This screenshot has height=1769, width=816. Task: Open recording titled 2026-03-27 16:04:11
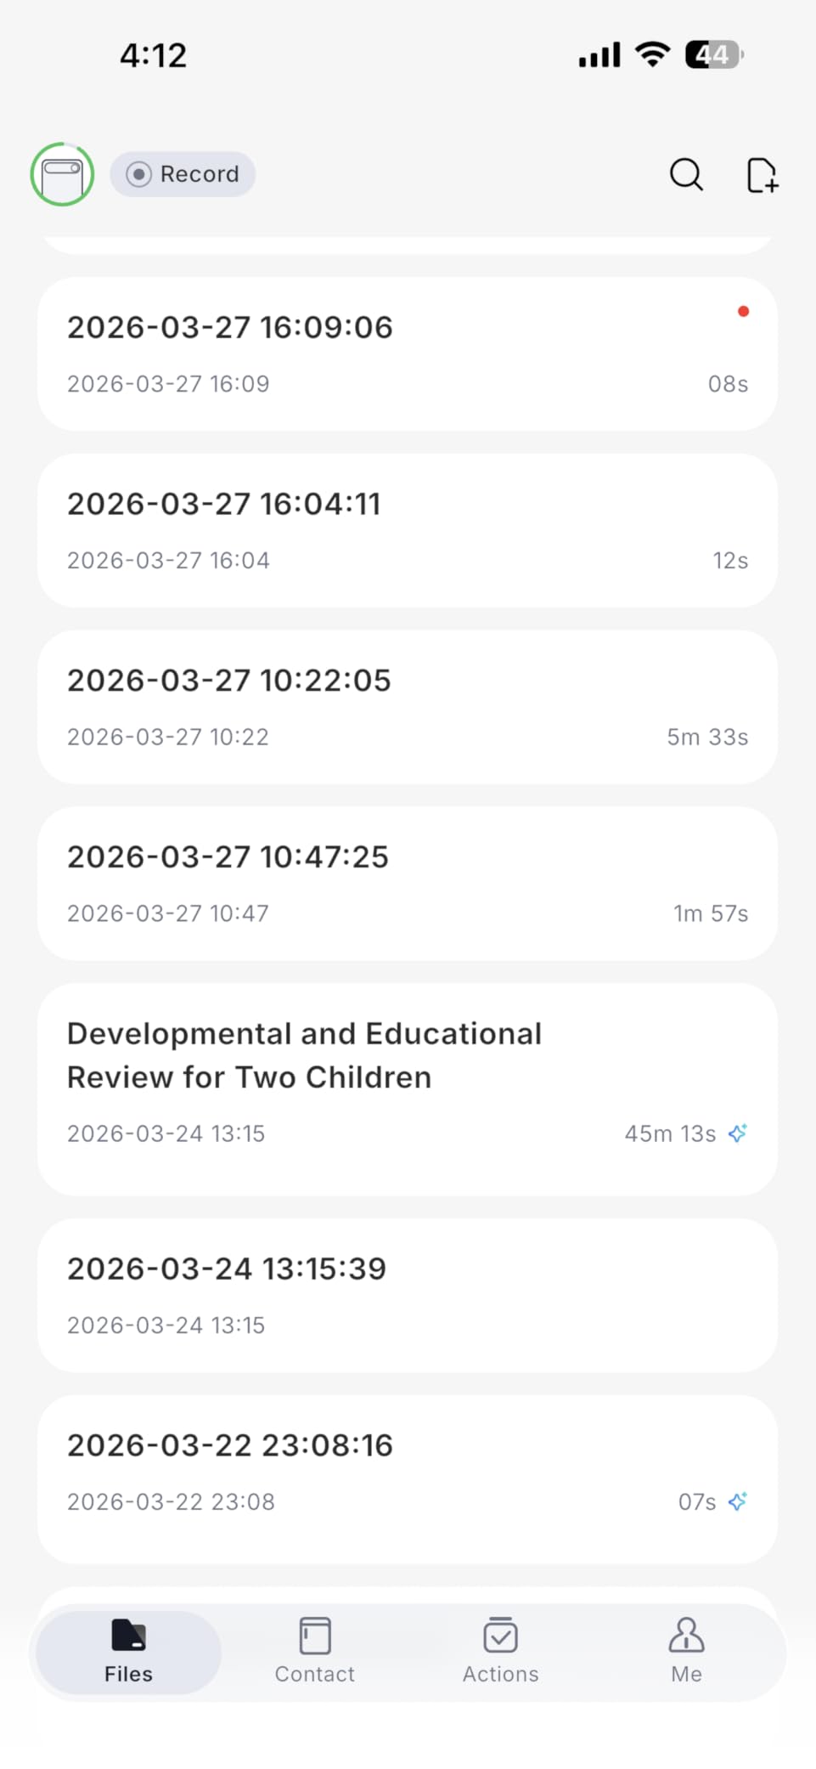[223, 505]
